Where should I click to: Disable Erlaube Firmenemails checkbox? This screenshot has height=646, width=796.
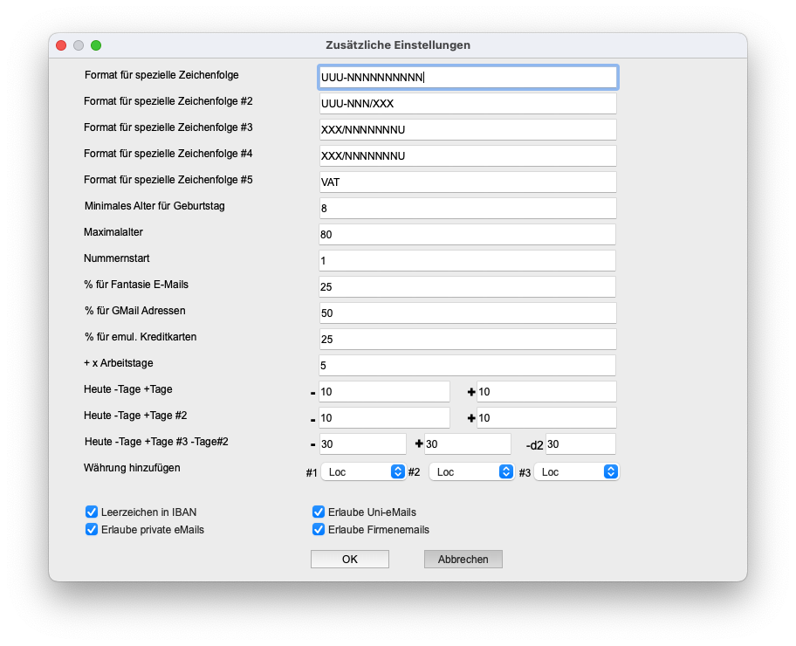click(319, 529)
